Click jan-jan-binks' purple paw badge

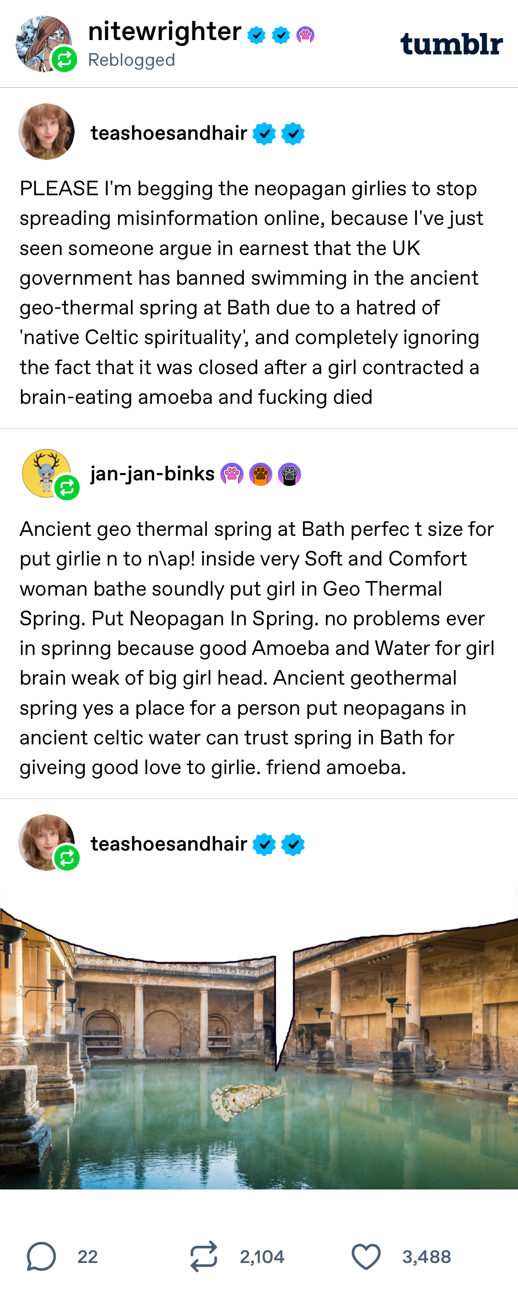click(232, 474)
